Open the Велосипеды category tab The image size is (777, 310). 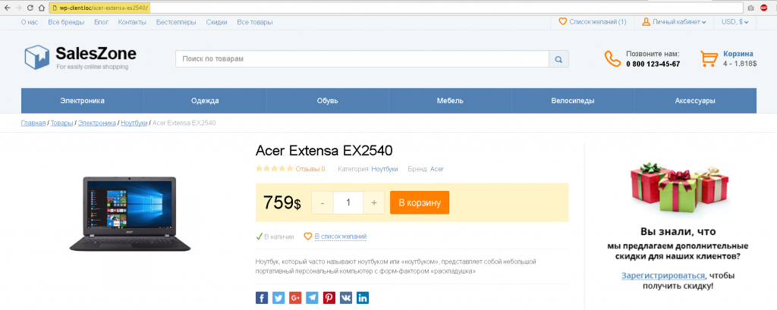[573, 101]
